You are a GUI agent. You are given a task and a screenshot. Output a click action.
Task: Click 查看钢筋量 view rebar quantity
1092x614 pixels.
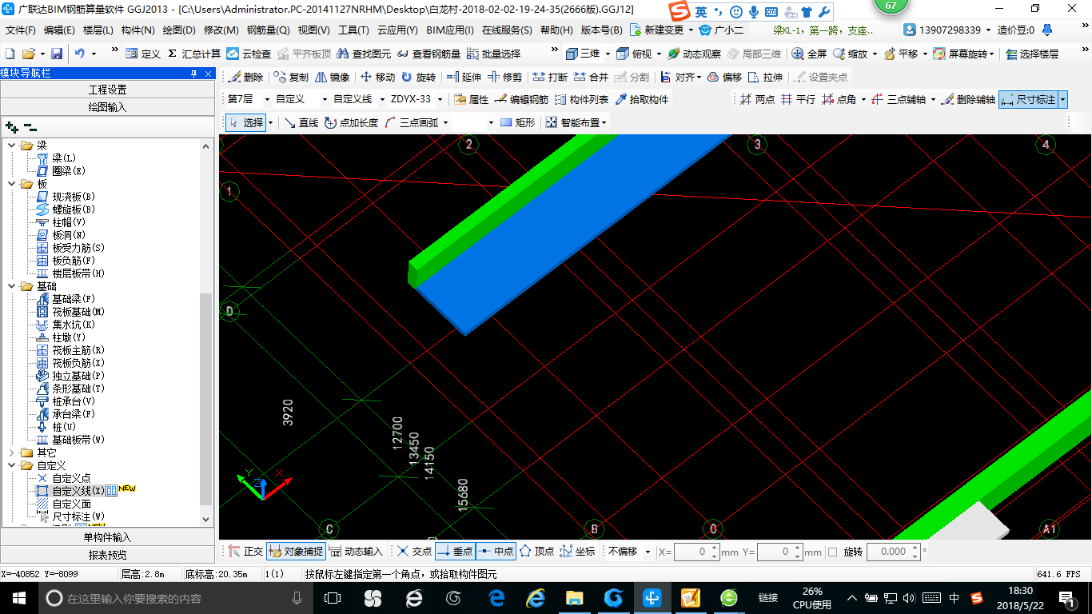428,54
